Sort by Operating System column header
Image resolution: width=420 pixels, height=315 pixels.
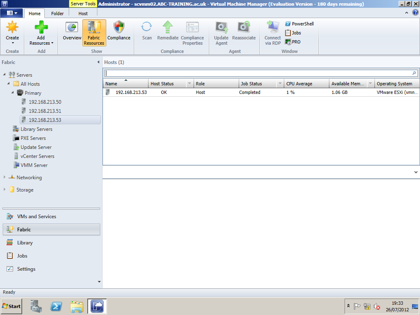coord(397,84)
